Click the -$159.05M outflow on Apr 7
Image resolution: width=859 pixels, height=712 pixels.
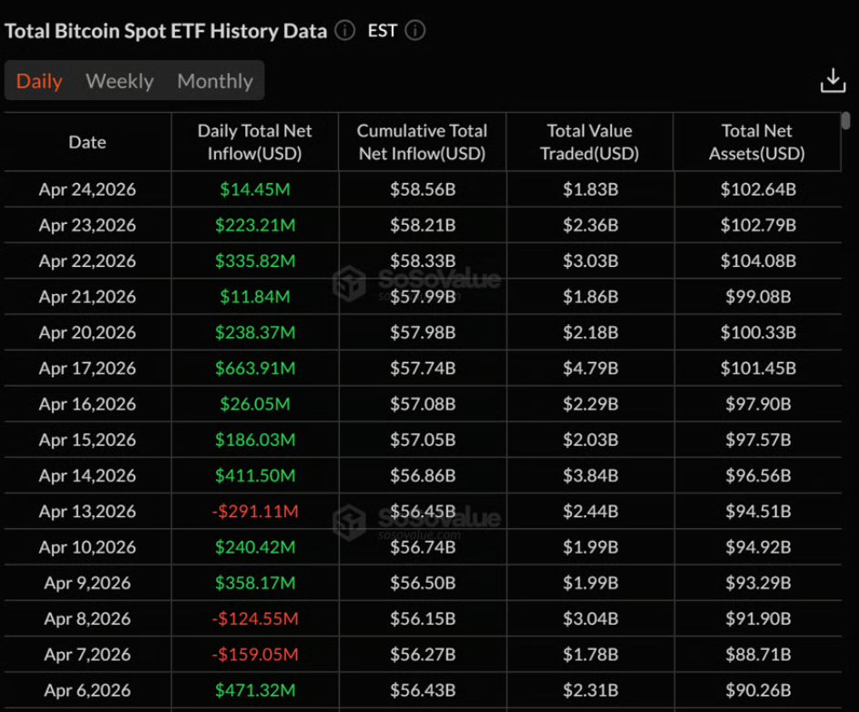tap(255, 654)
